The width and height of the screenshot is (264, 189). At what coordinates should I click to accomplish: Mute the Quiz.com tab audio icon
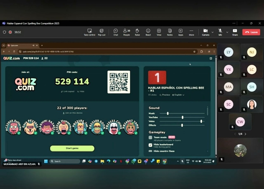33,45
